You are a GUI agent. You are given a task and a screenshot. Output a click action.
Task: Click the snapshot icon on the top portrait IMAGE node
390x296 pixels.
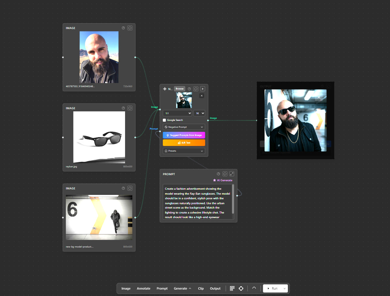[130, 28]
